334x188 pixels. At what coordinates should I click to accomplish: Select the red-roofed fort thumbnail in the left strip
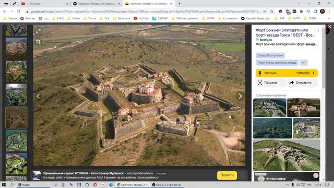(x=16, y=72)
